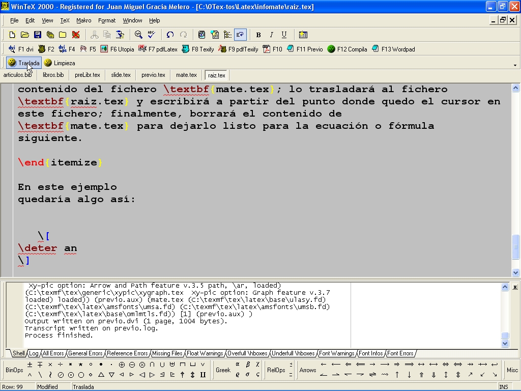Image resolution: width=521 pixels, height=391 pixels.
Task: Save the file with the floppy disk icon
Action: point(37,35)
